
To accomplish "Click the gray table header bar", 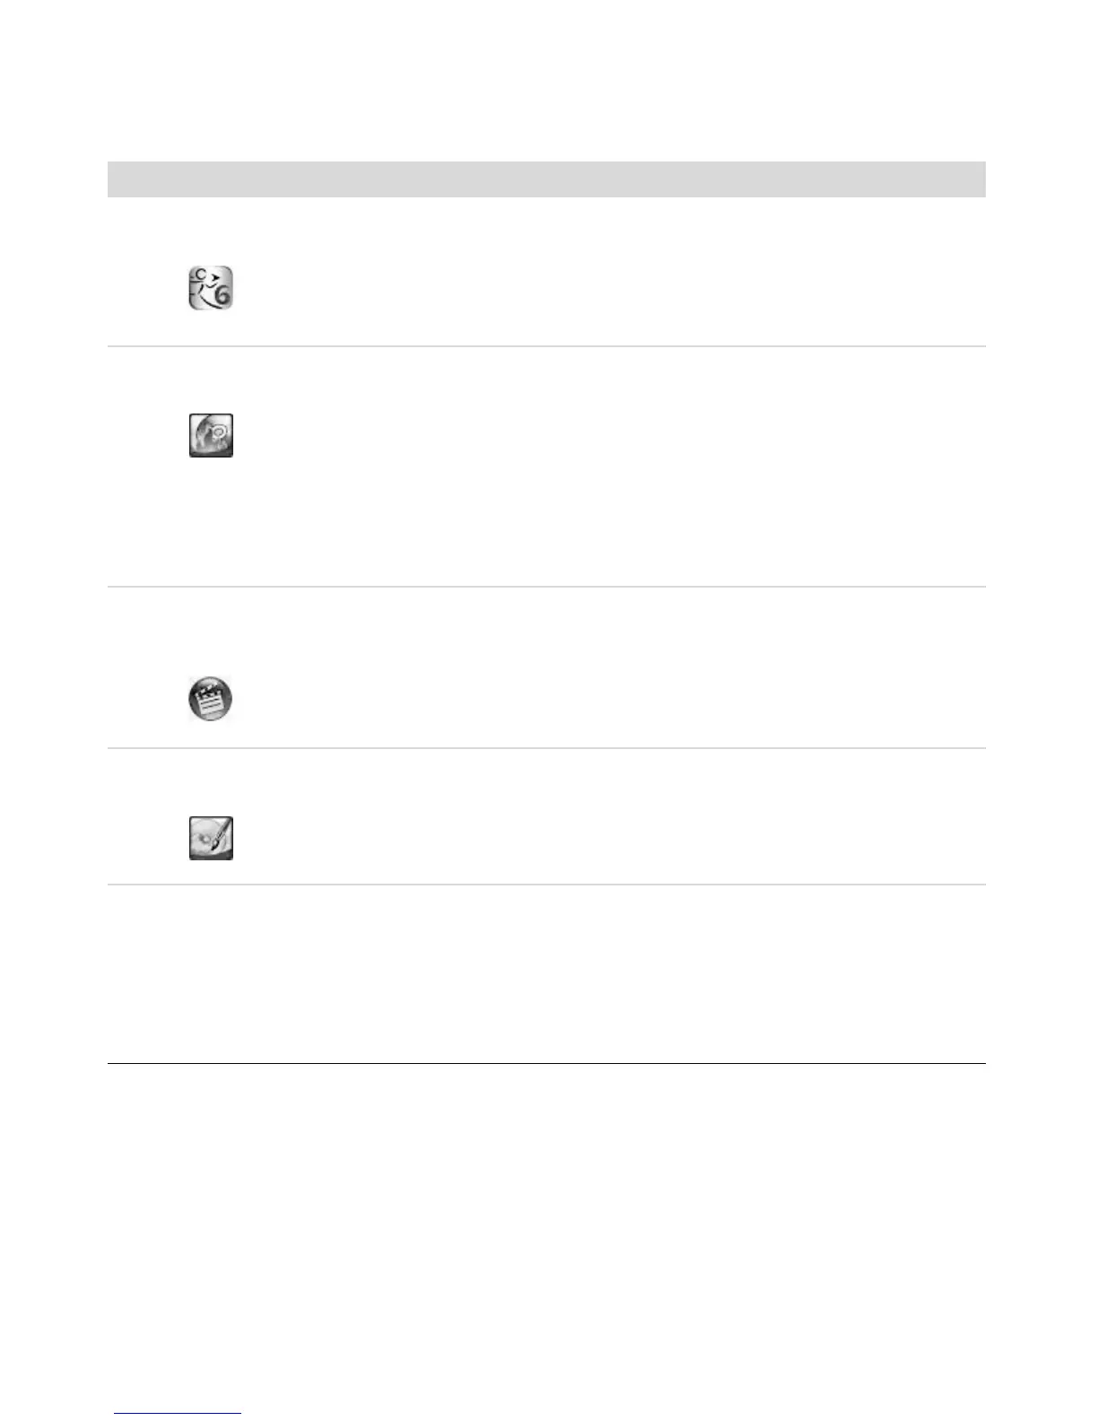I will point(546,179).
